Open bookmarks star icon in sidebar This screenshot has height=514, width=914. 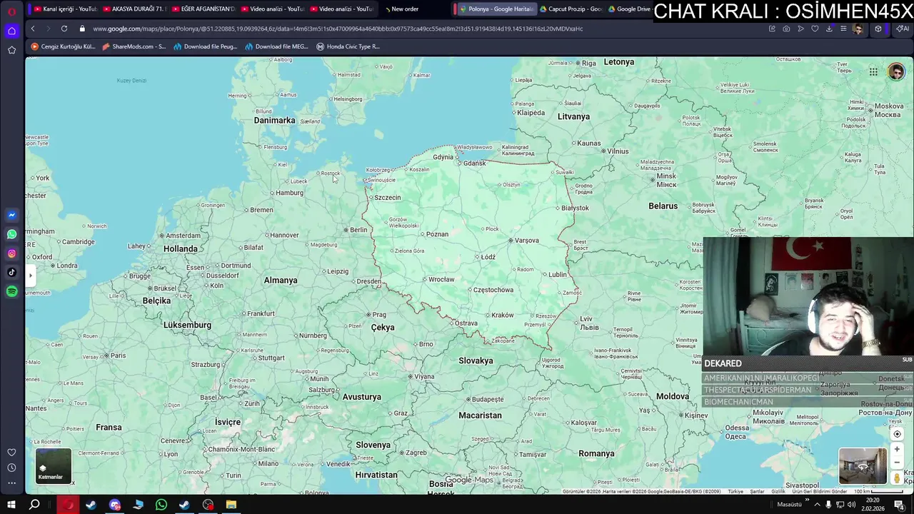(11, 50)
